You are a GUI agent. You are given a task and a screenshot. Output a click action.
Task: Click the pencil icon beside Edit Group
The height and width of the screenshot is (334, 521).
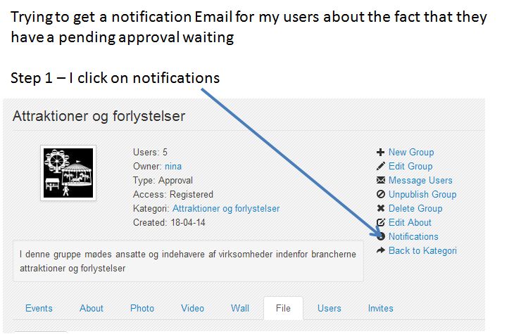pyautogui.click(x=380, y=167)
